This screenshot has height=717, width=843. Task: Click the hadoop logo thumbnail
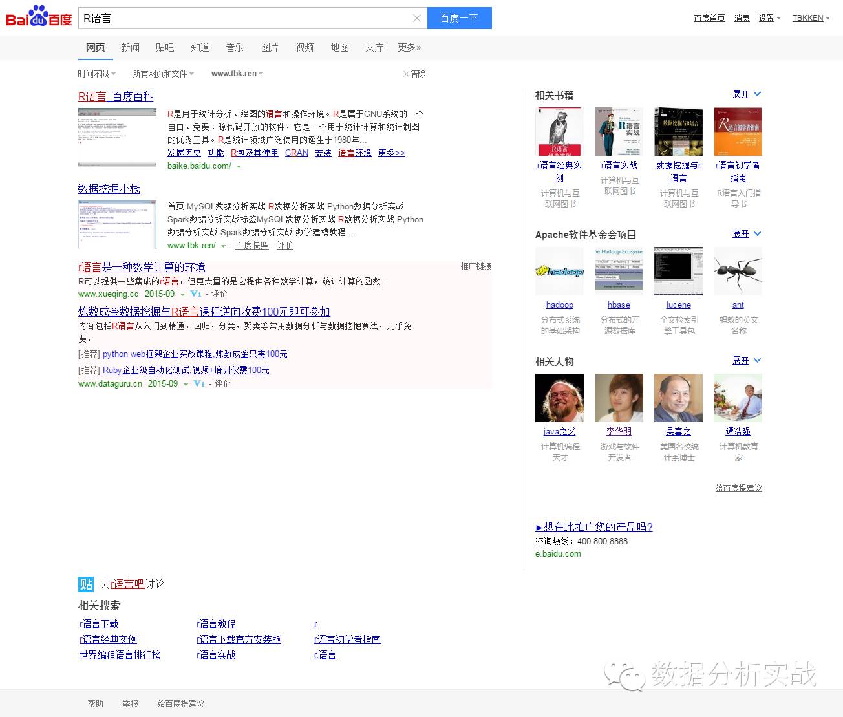tap(560, 271)
